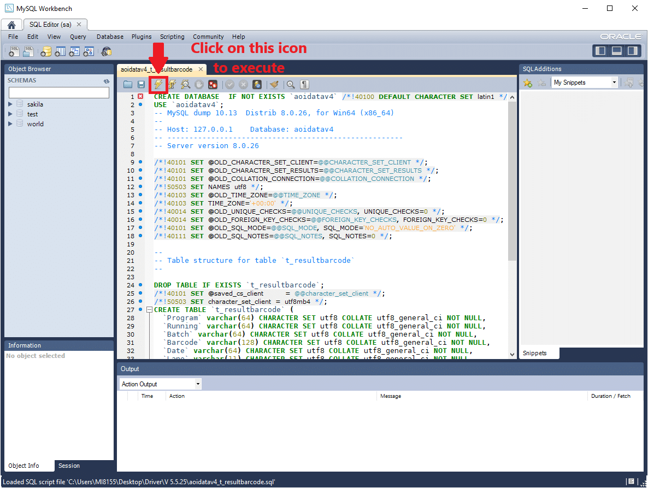The image size is (648, 488).
Task: Click the create new table icon
Action: point(60,51)
